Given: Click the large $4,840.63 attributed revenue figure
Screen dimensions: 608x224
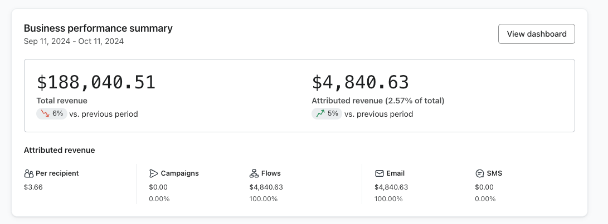Looking at the screenshot, I should coord(360,82).
